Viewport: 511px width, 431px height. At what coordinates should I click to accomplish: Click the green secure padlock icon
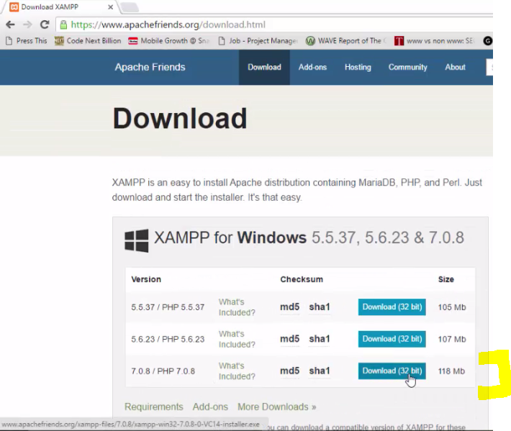(x=63, y=24)
